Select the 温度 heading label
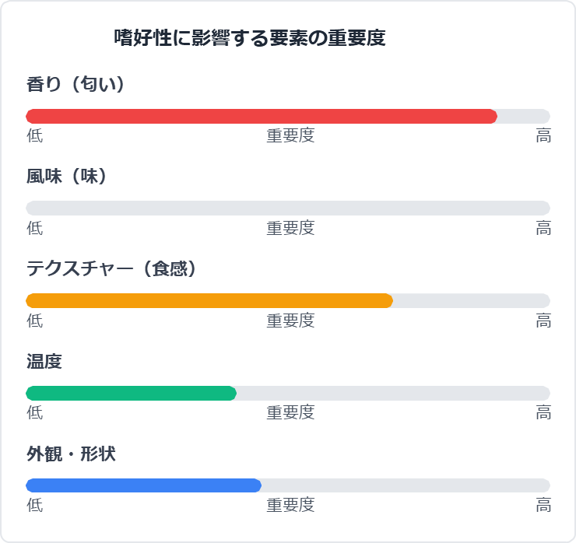This screenshot has height=543, width=576. point(44,362)
